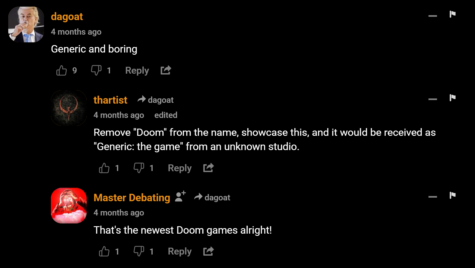The image size is (475, 268).
Task: Like dagoat's "Generic and boring" comment
Action: (x=62, y=70)
